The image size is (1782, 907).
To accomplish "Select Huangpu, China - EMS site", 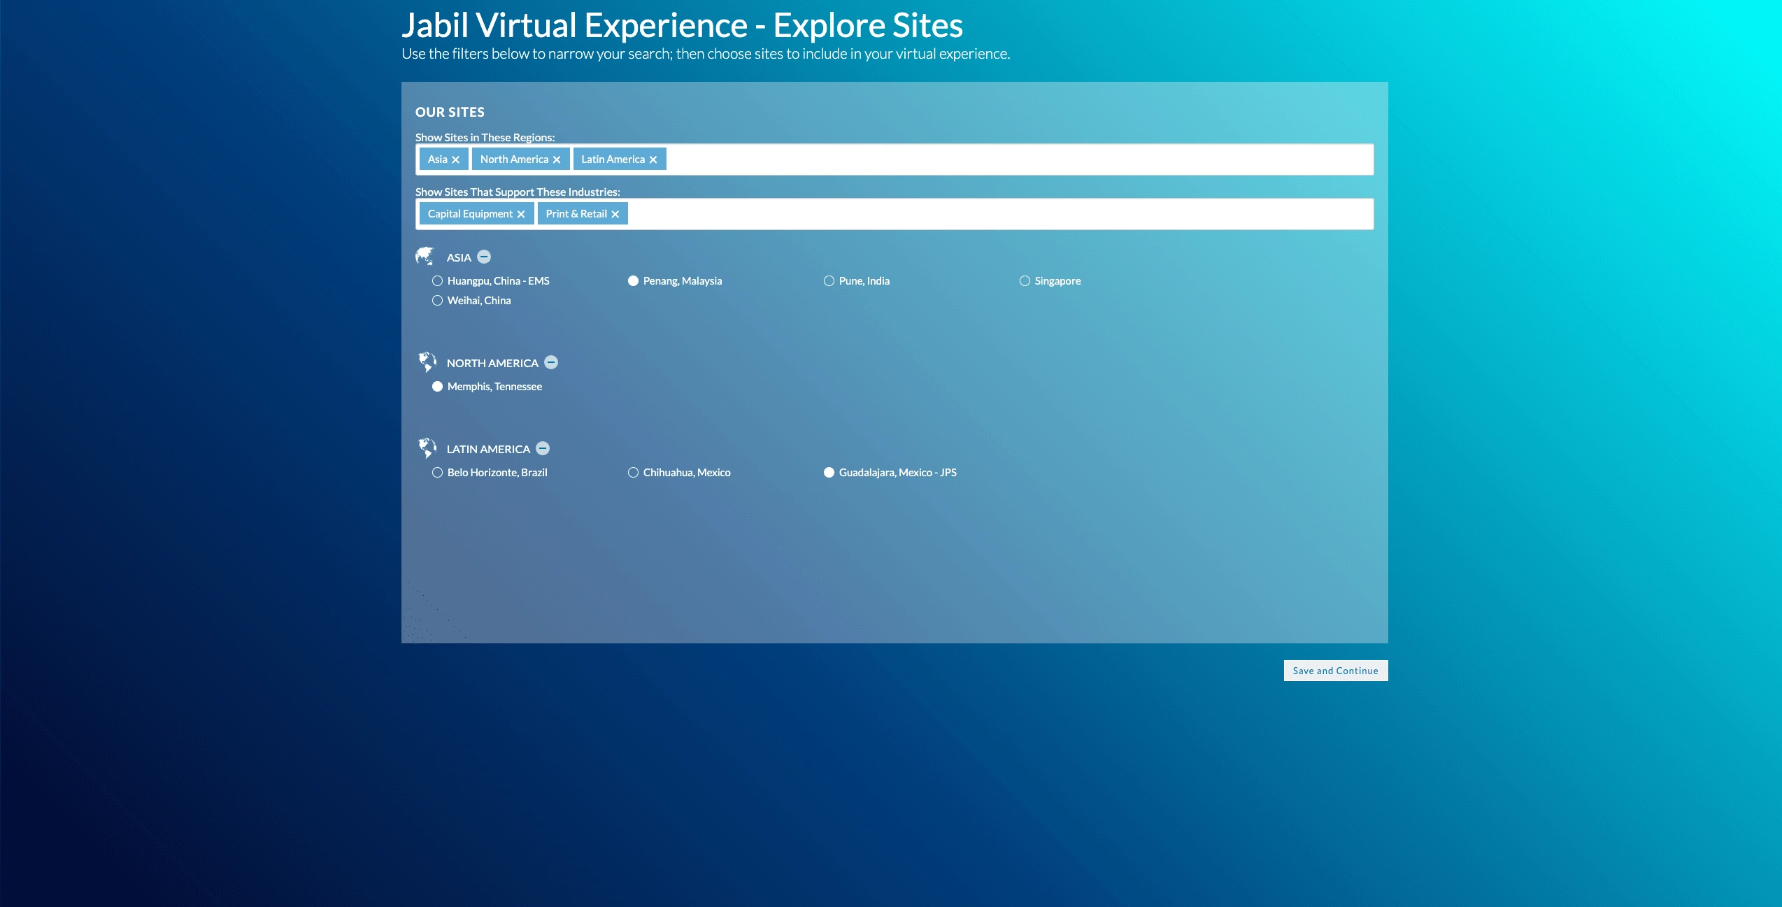I will tap(437, 280).
